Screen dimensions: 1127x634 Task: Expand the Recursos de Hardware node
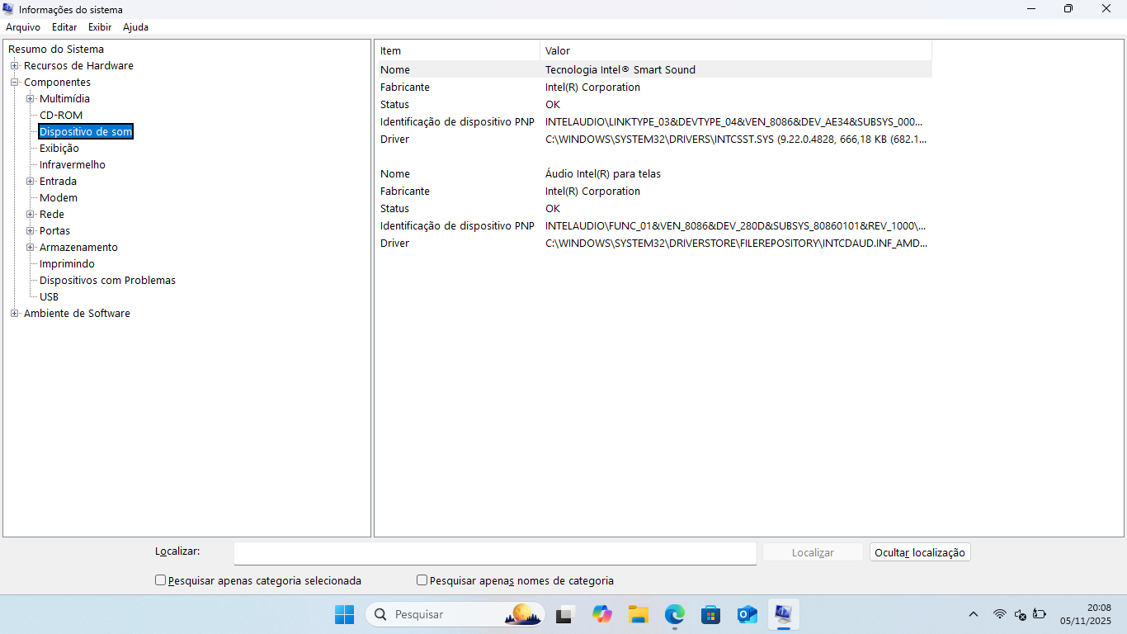[15, 66]
